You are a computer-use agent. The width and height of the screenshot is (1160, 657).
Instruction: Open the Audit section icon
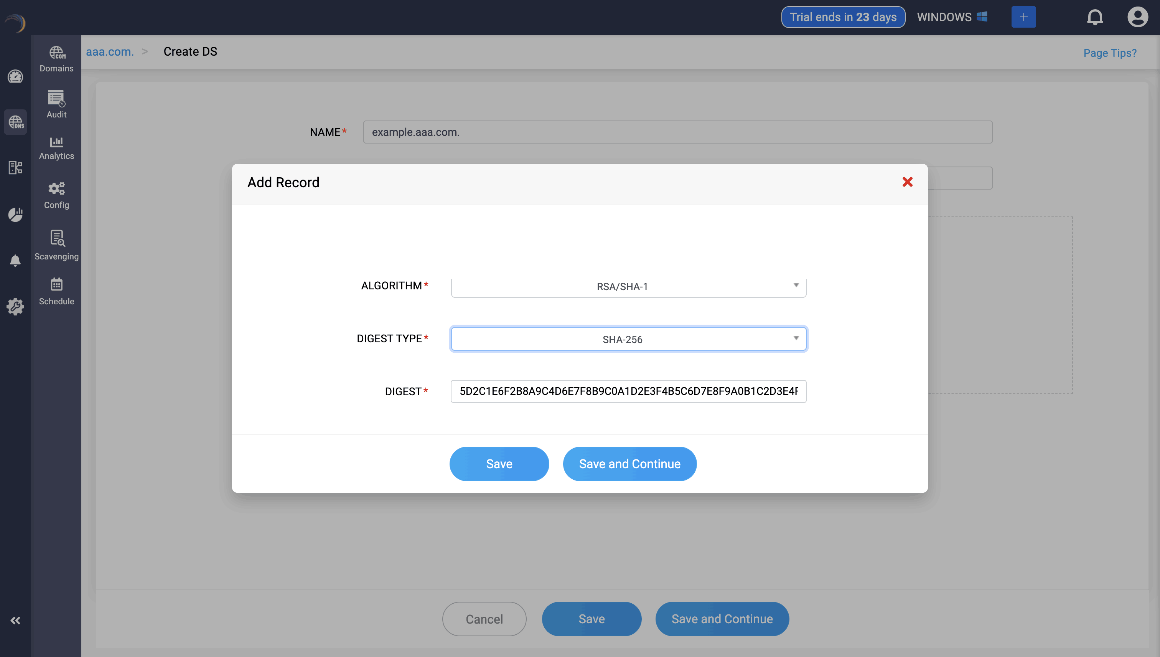click(56, 104)
